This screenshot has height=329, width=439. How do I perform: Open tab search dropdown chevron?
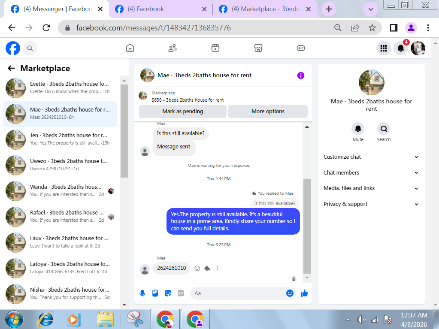click(x=371, y=9)
